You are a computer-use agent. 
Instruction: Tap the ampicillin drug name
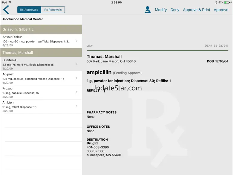pos(99,72)
